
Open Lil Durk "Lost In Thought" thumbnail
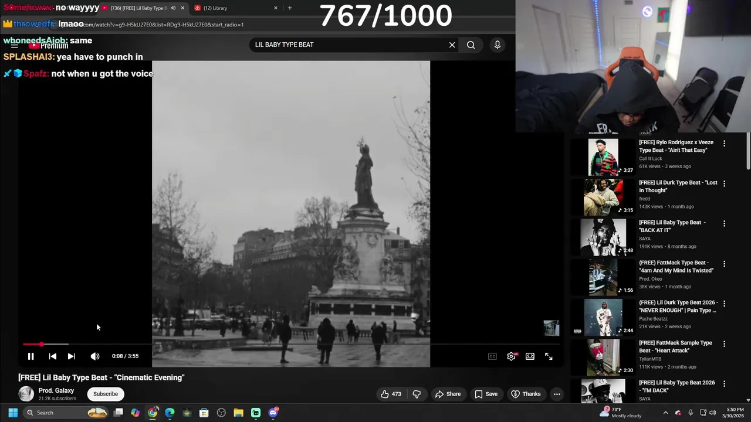pyautogui.click(x=603, y=197)
